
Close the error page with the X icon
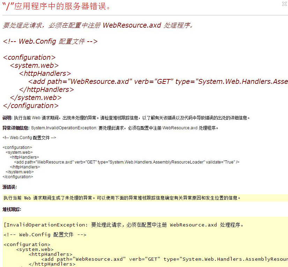coord(285,3)
